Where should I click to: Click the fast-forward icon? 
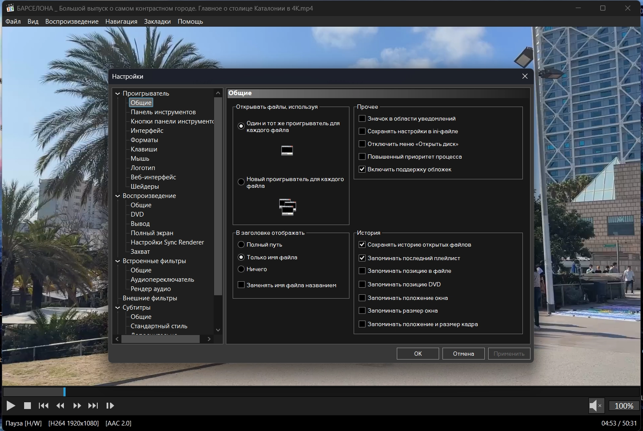[77, 406]
